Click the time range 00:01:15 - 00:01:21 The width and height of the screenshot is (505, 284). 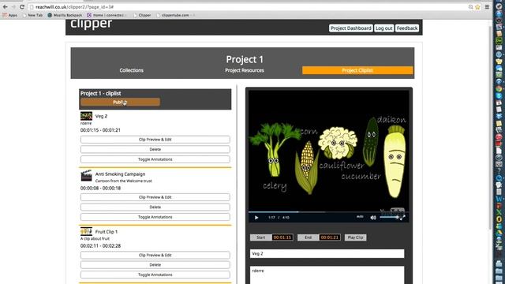point(100,130)
